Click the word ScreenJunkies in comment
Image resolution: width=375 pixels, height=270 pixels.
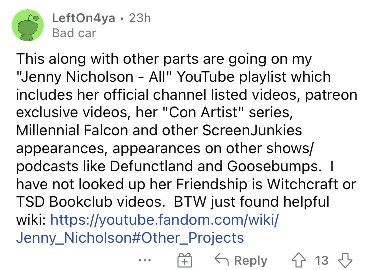click(252, 130)
